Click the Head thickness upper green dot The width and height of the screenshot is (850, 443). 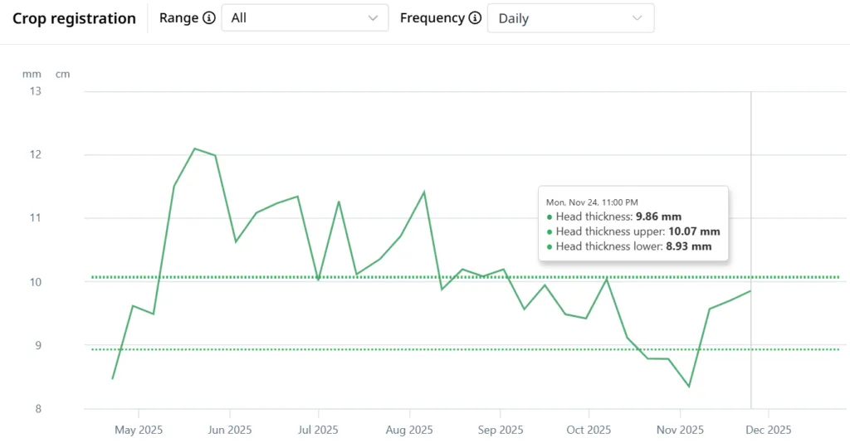(550, 231)
